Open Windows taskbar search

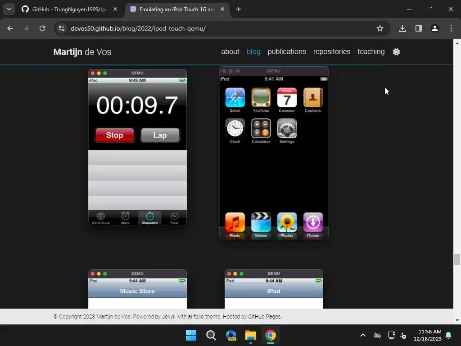tap(211, 335)
